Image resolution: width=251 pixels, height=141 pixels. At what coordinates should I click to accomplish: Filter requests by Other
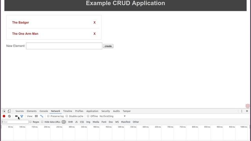pyautogui.click(x=136, y=122)
